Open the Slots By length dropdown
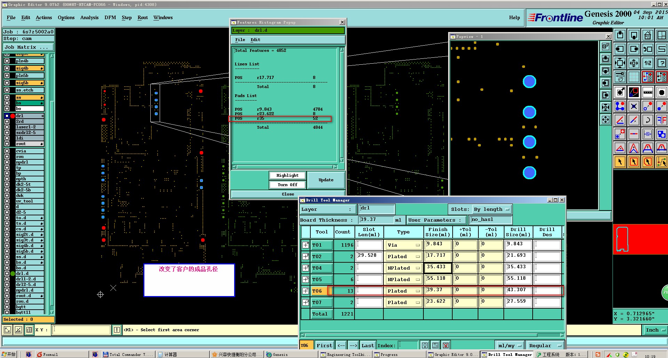Screen dimensions: 668x358 [x=492, y=209]
